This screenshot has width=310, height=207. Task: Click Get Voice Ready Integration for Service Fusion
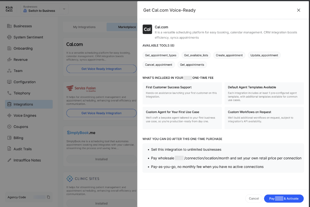101,113
